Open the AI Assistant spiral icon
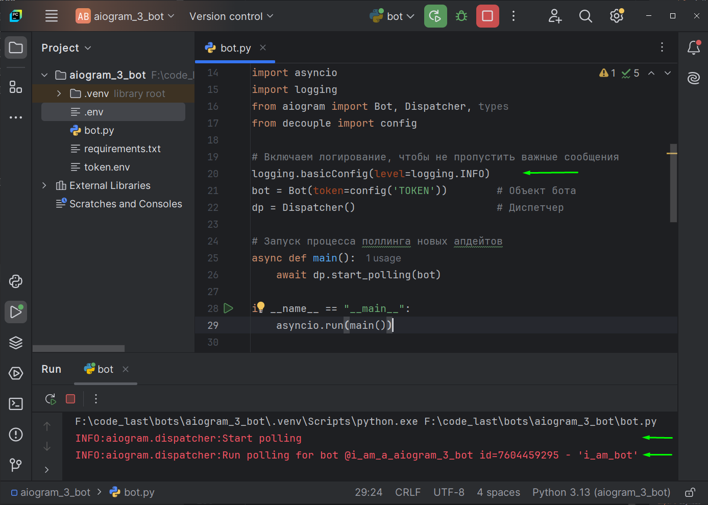Screen dimensions: 708x505 (x=693, y=78)
